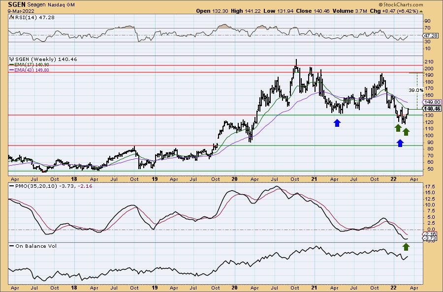Click the black On Balance Vol line swatch
This screenshot has width=443, height=292.
(x=12, y=246)
